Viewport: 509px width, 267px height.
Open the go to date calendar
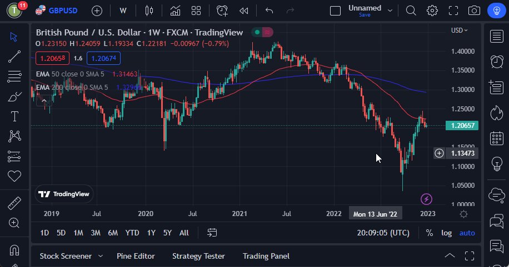212,233
